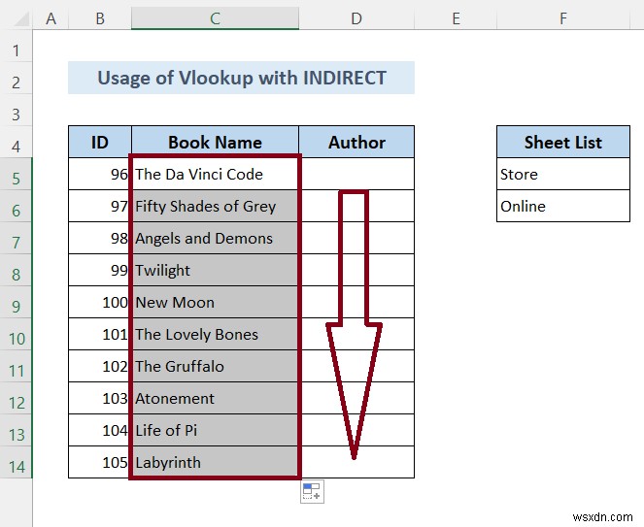Select row 1 header
644x527 pixels.
(x=16, y=46)
